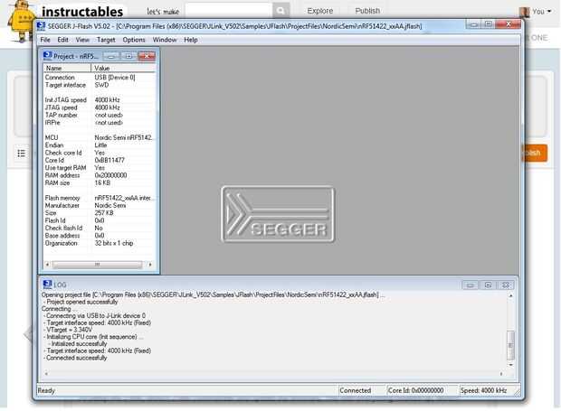Select the Target interface row
The image size is (561, 411).
[100, 85]
